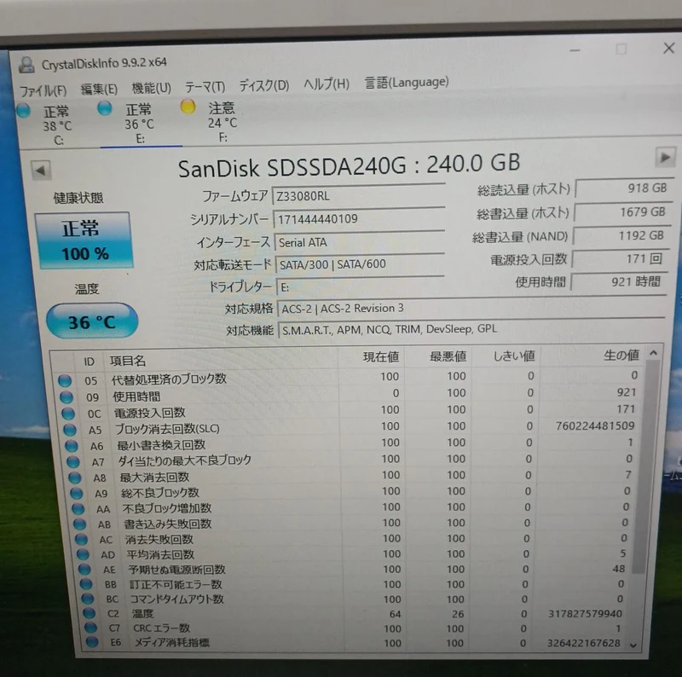
Task: Click status icon of row AB 書き込み失敗回数
Action: click(79, 524)
